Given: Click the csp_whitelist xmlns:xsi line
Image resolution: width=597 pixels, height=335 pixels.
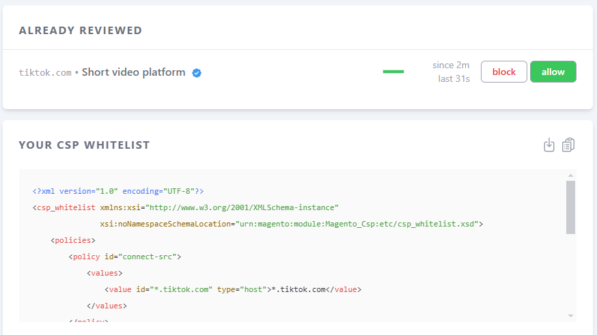Looking at the screenshot, I should 185,207.
